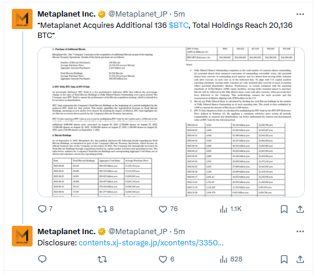Repost the Disclosure tweet
This screenshot has width=315, height=275.
pos(102,260)
